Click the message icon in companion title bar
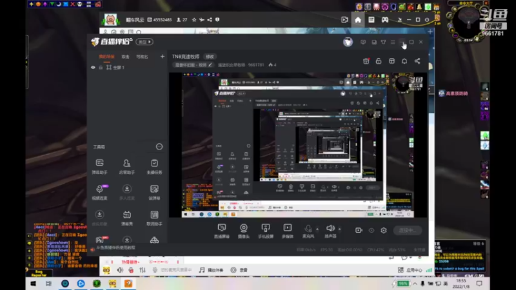Image resolution: width=516 pixels, height=290 pixels. tap(363, 42)
